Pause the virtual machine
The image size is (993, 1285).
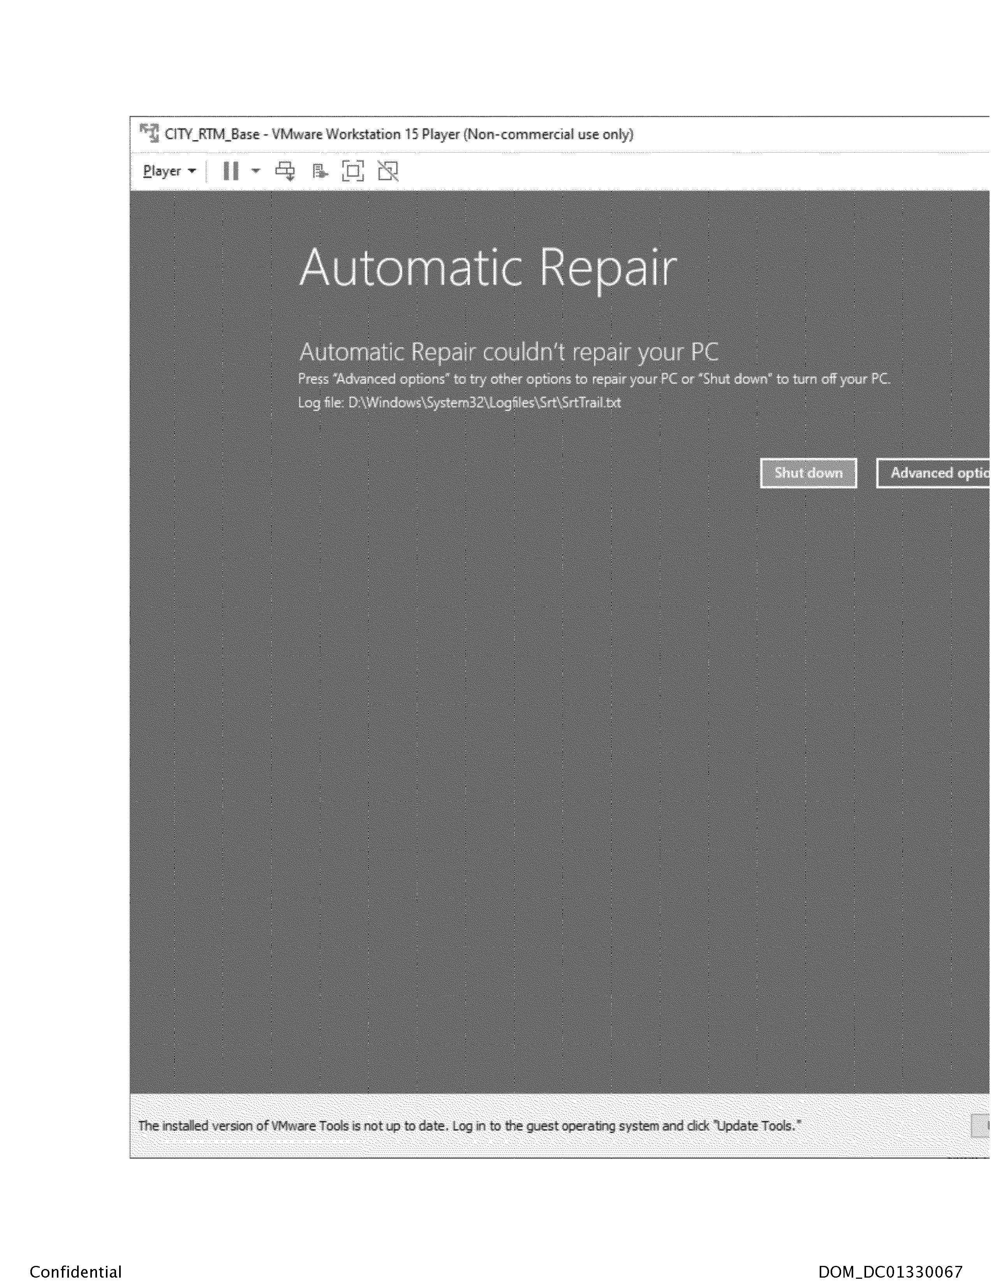[x=231, y=171]
